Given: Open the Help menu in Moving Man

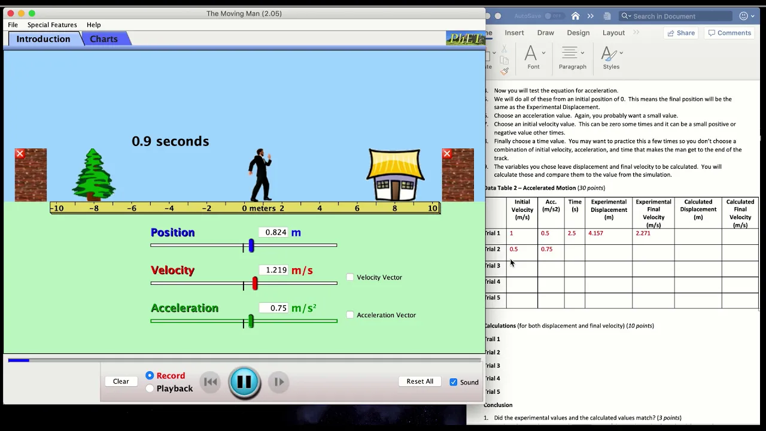Looking at the screenshot, I should click(x=93, y=25).
